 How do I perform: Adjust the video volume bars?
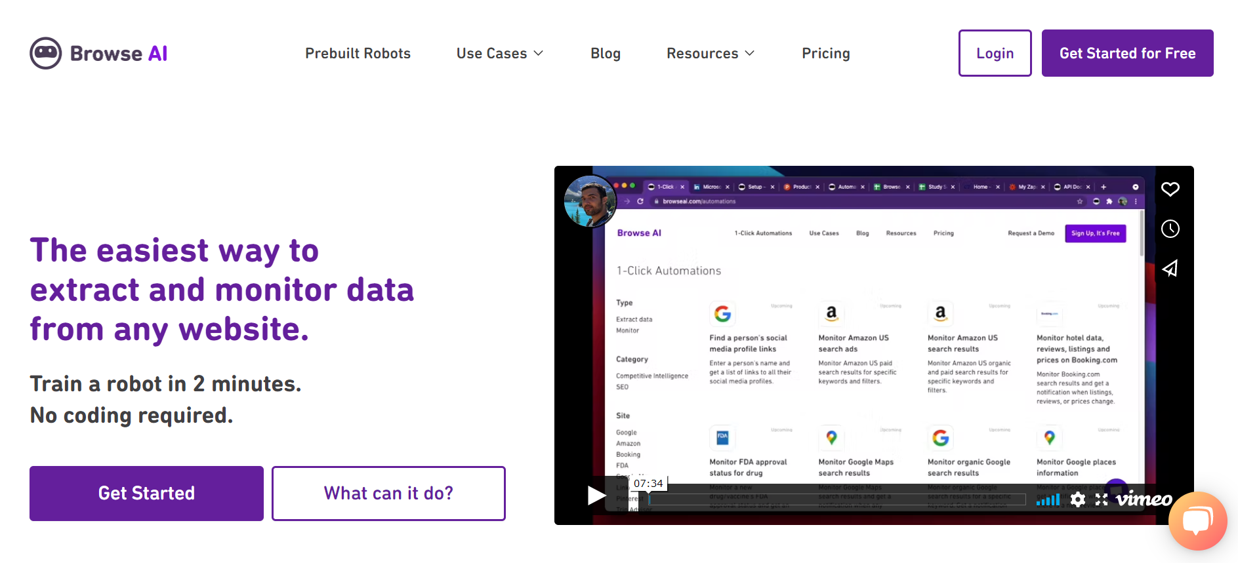coord(1048,500)
